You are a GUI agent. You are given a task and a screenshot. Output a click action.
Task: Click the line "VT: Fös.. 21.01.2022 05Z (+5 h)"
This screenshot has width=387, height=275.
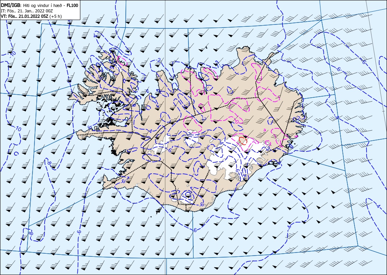31,16
